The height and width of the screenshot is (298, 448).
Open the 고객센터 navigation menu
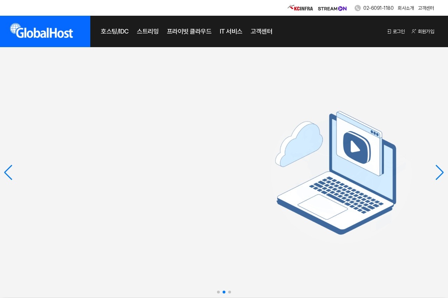[x=261, y=31]
